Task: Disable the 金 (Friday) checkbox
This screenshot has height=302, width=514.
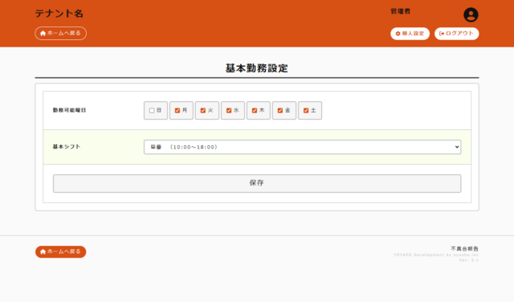Action: (280, 111)
